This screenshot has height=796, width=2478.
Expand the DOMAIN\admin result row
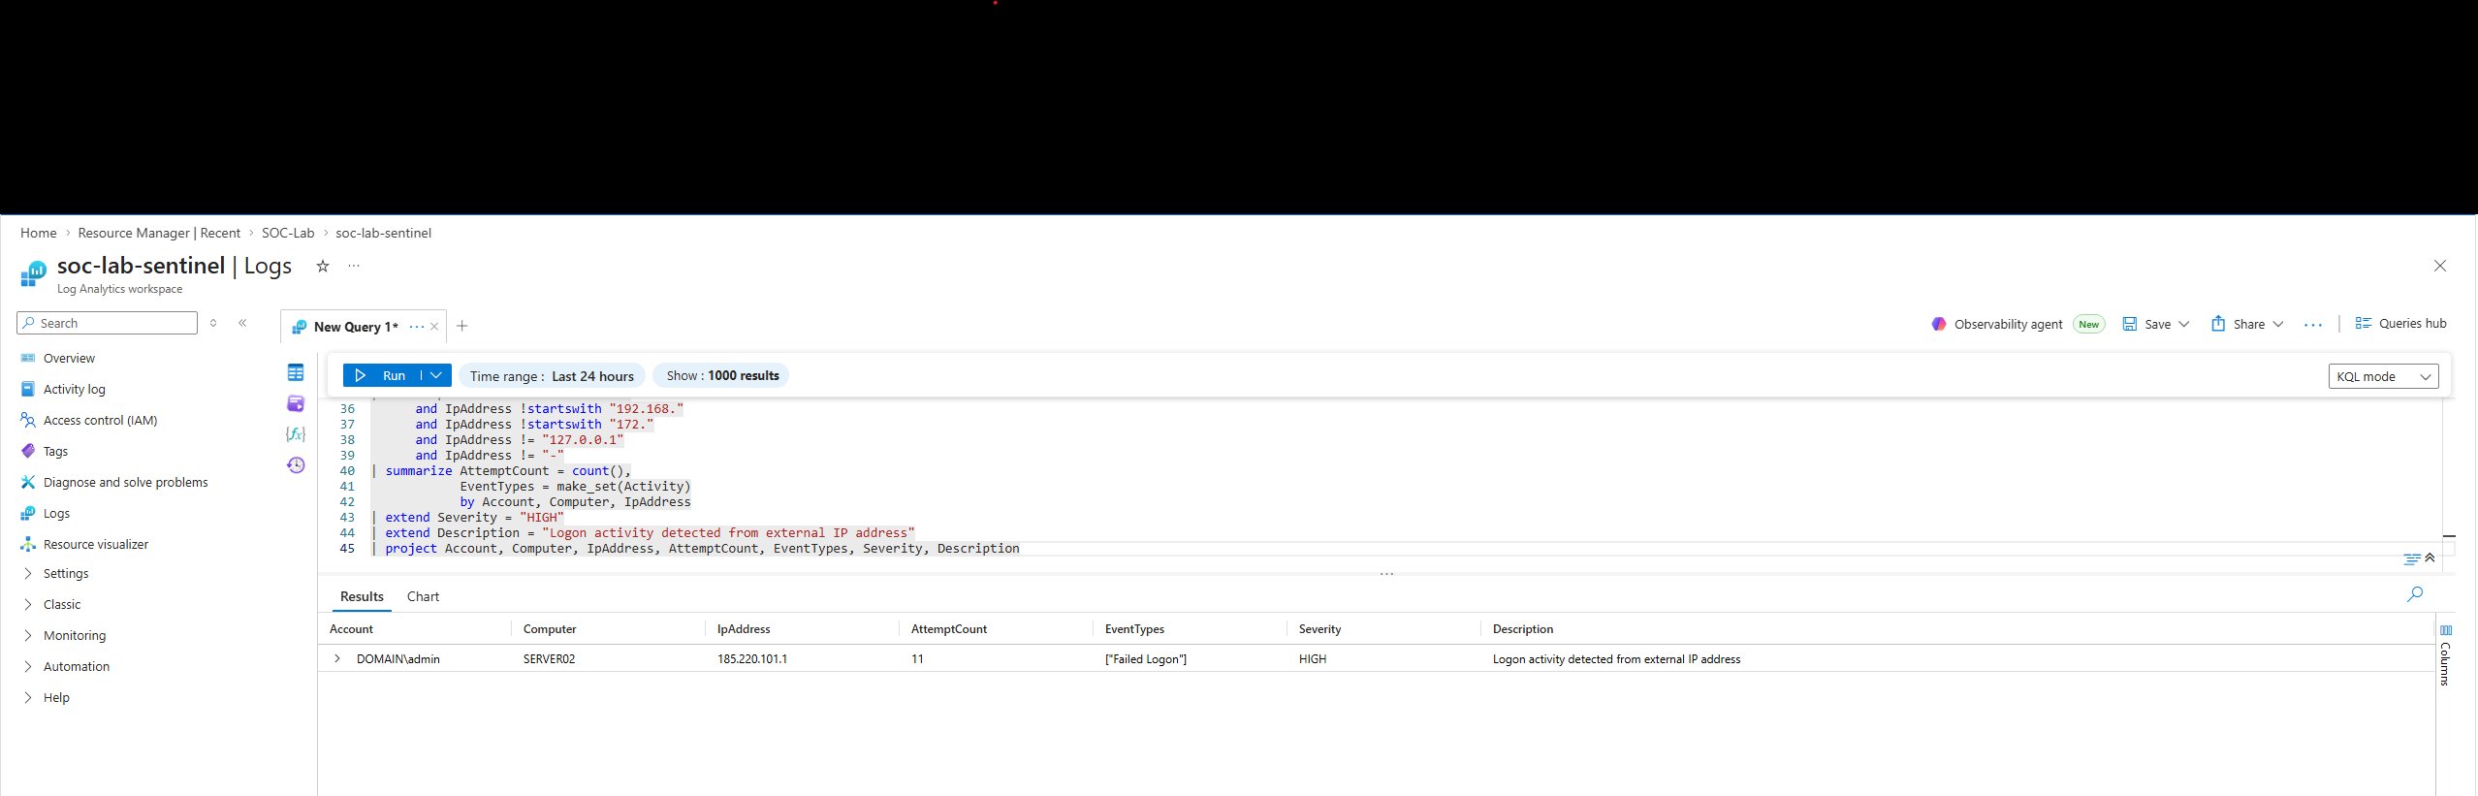click(337, 658)
